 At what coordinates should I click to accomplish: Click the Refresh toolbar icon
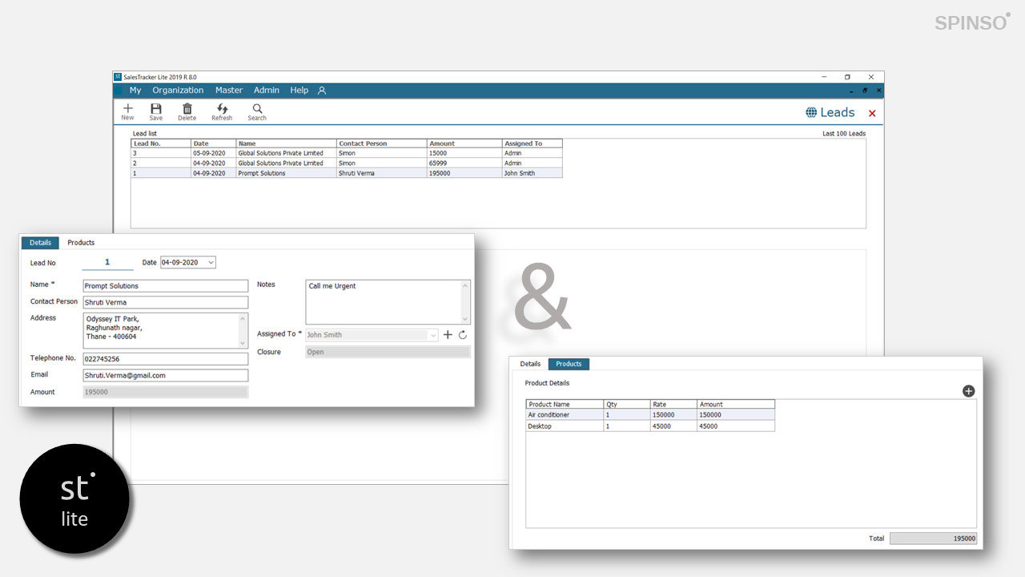click(x=222, y=109)
